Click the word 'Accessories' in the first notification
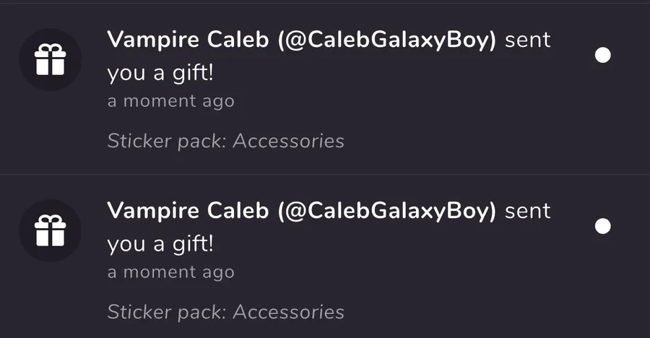 [288, 141]
